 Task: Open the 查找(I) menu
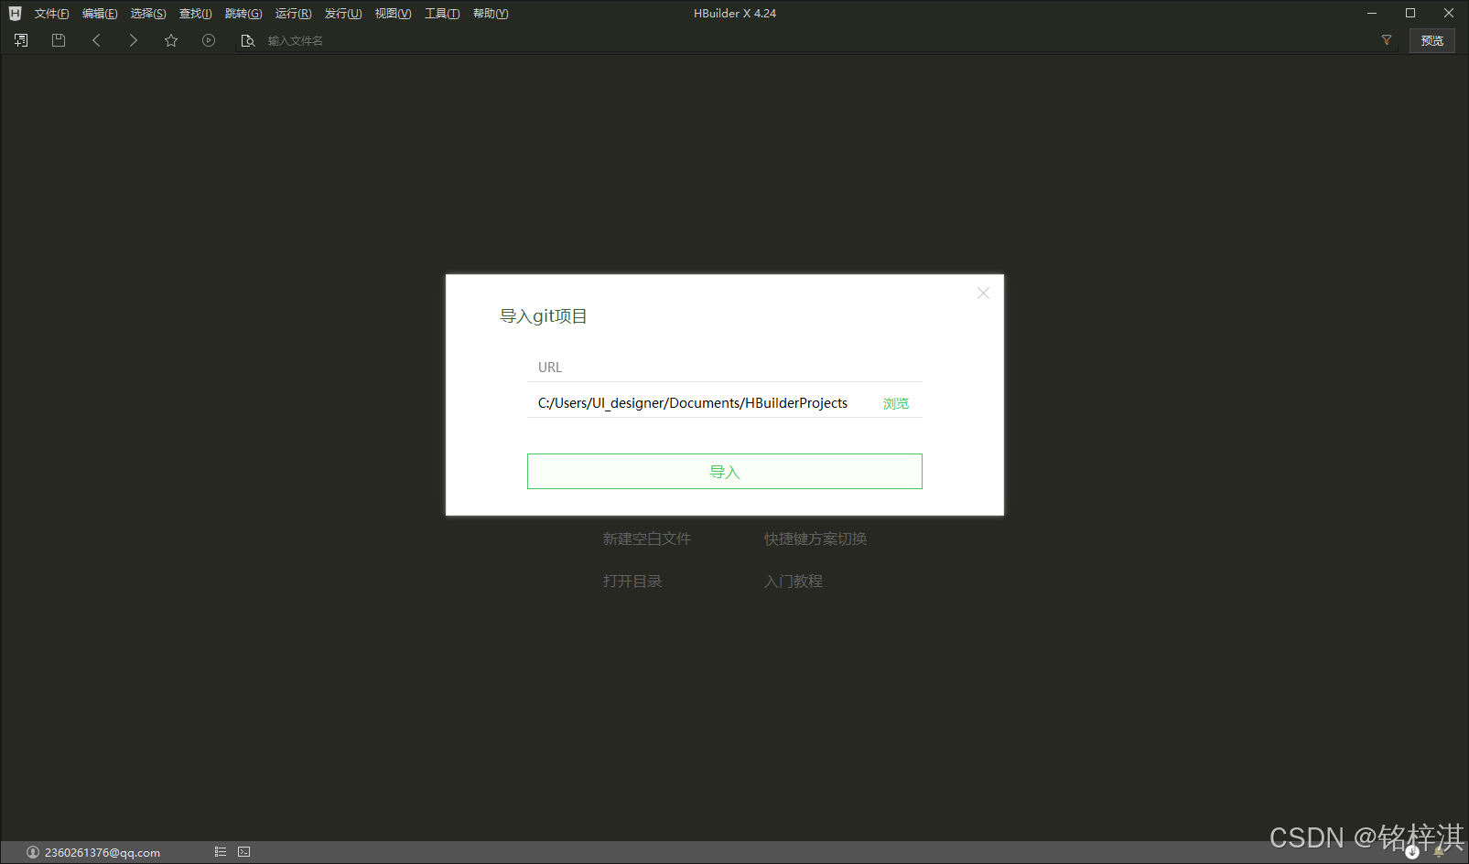click(195, 14)
